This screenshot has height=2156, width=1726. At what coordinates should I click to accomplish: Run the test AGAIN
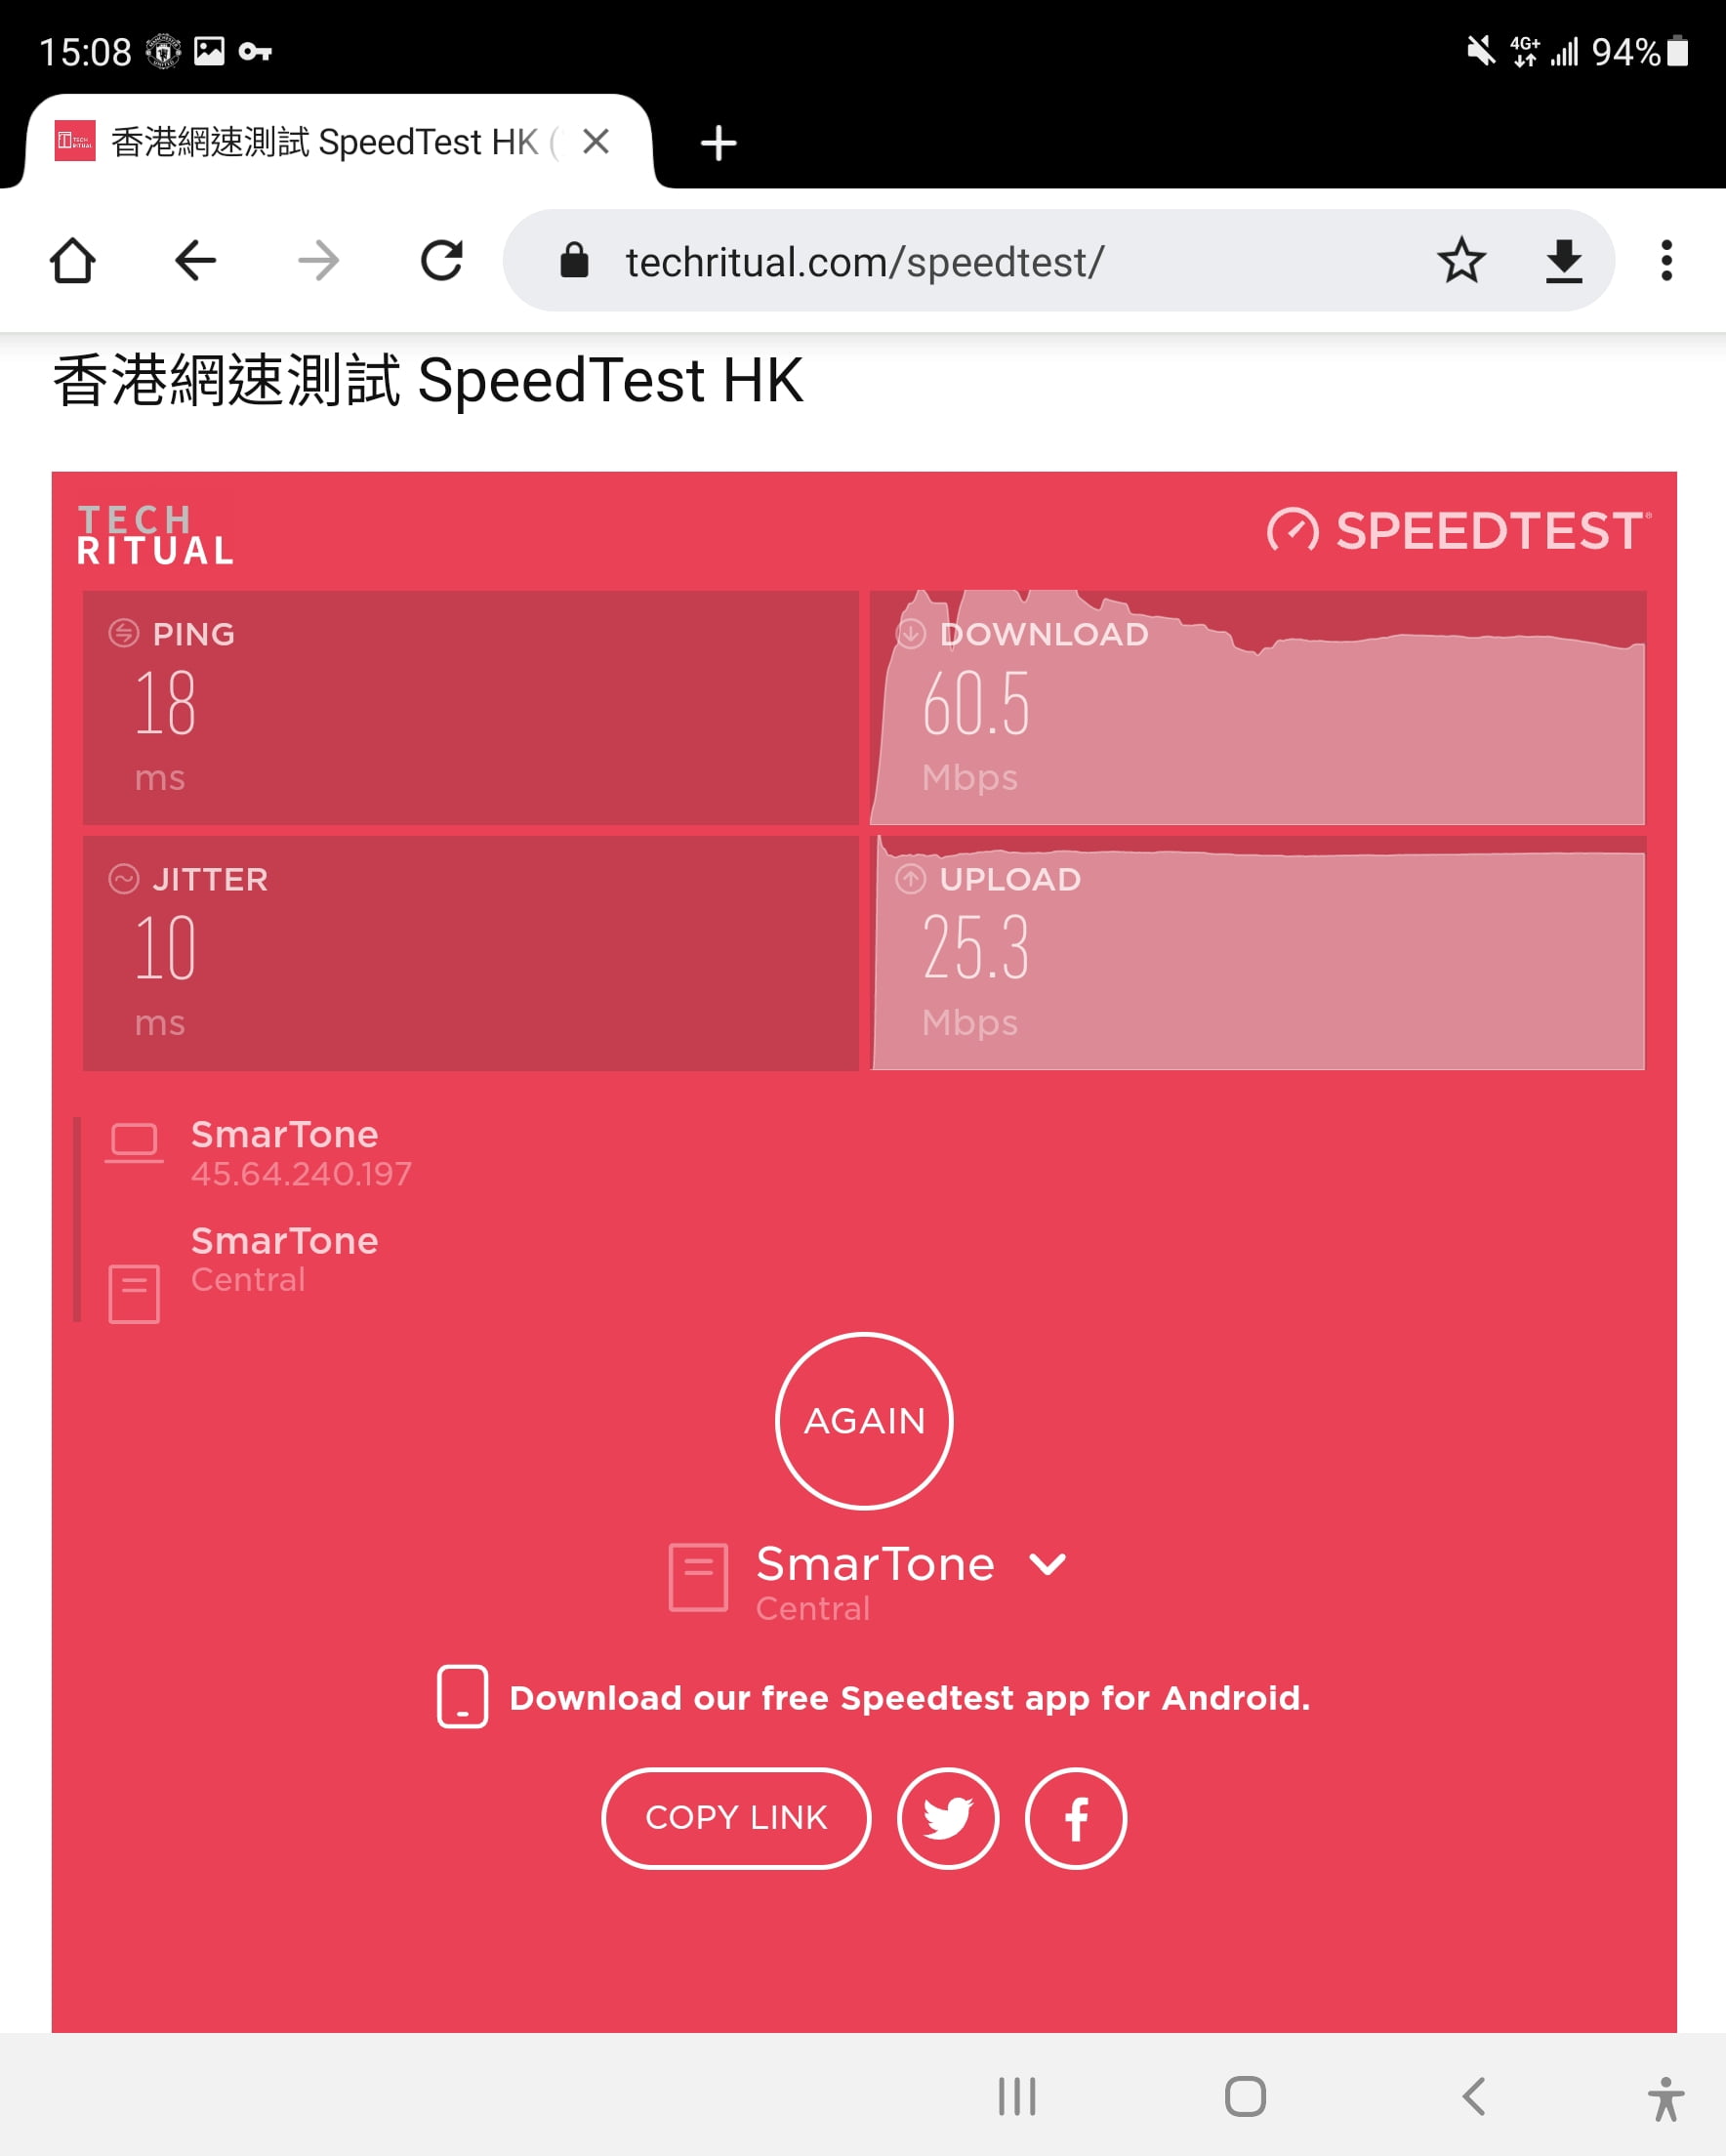[864, 1421]
